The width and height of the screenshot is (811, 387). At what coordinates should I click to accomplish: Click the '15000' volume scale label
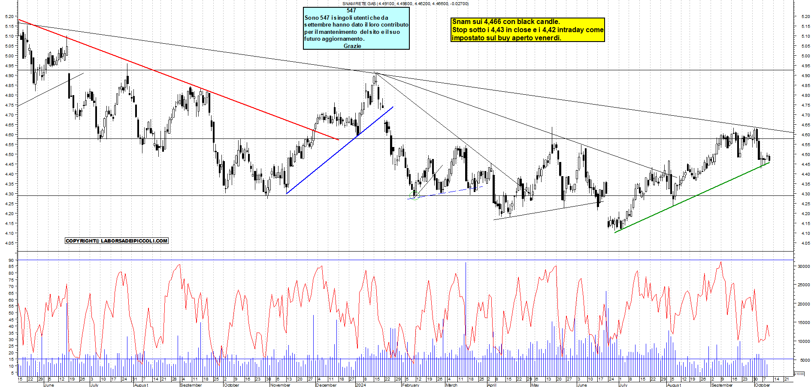click(x=804, y=323)
